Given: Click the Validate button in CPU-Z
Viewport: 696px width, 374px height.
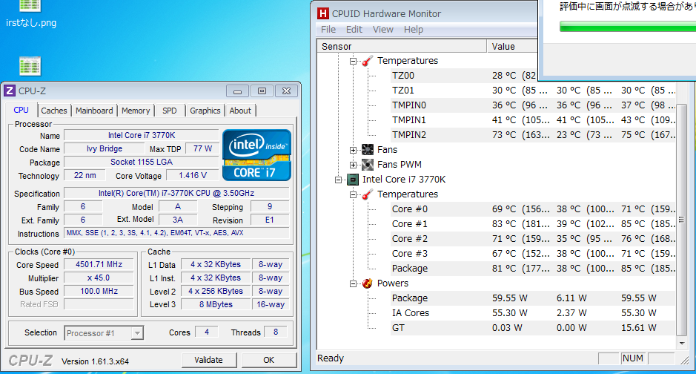Looking at the screenshot, I should [x=208, y=360].
